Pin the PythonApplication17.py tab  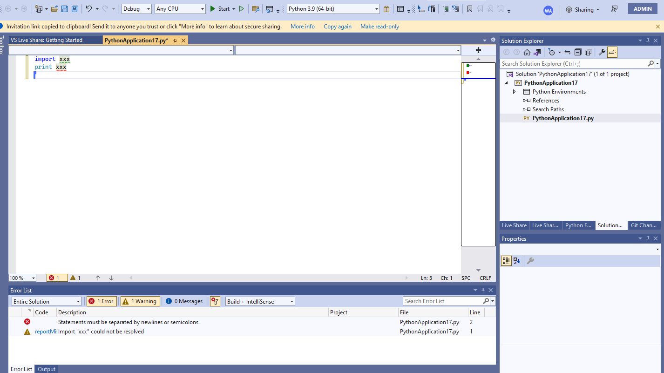click(x=175, y=41)
